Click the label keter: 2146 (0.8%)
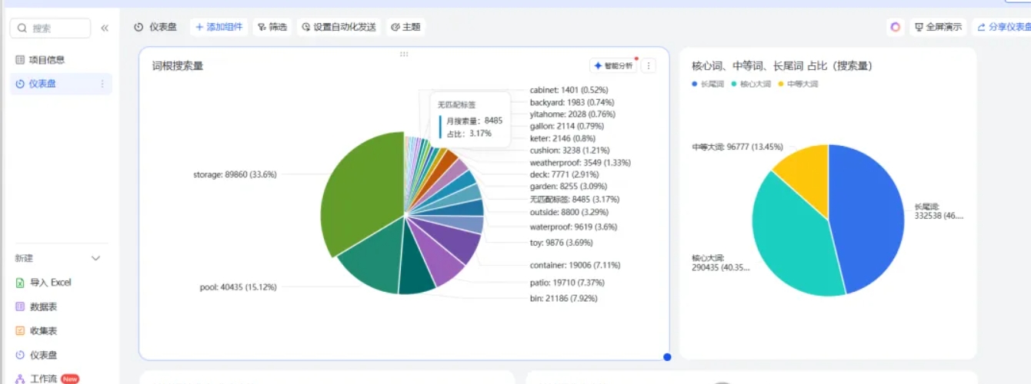Screen dimensions: 1031x384 click(562, 138)
